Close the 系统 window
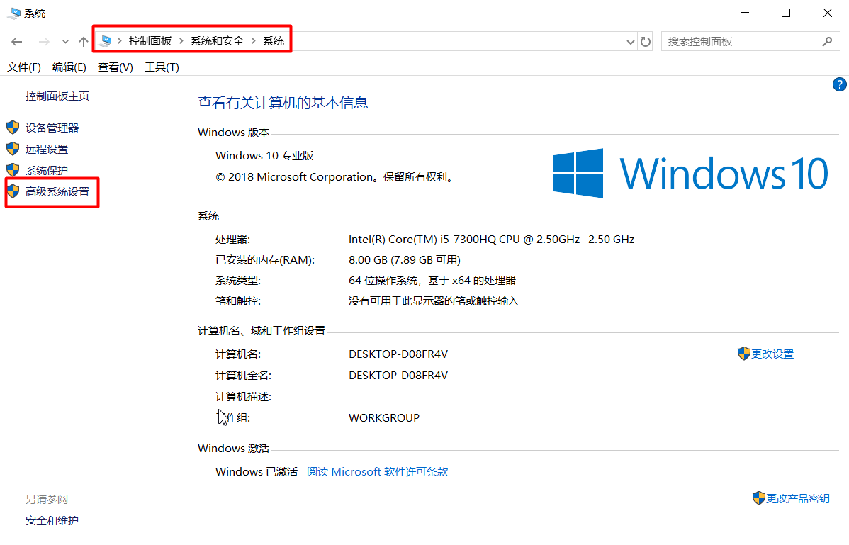 pyautogui.click(x=827, y=13)
